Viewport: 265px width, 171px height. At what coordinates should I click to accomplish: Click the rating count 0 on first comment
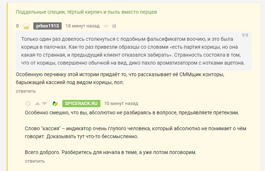click(17, 26)
